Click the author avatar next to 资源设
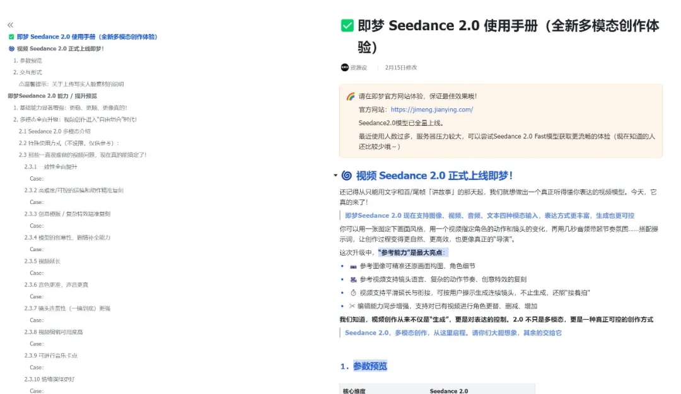The width and height of the screenshot is (681, 394). [x=344, y=67]
